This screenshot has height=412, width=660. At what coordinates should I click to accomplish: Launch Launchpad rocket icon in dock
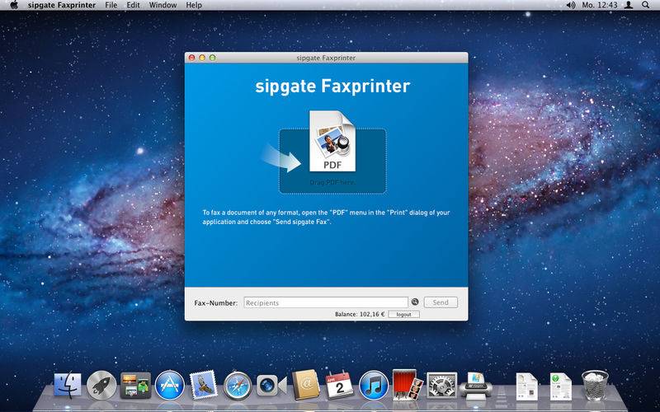[101, 385]
